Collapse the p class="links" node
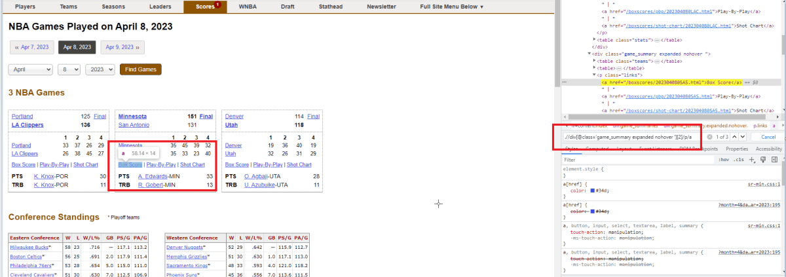The image size is (786, 277). (595, 75)
